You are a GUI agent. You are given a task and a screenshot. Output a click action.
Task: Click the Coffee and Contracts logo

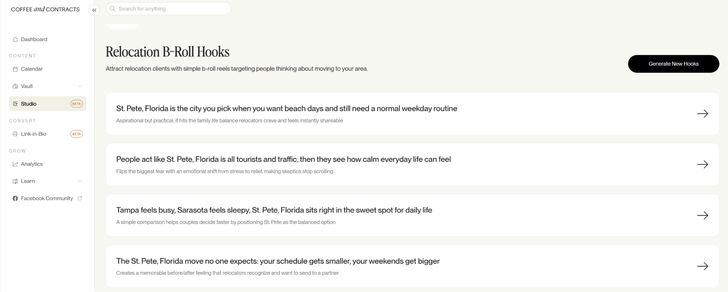pyautogui.click(x=45, y=9)
